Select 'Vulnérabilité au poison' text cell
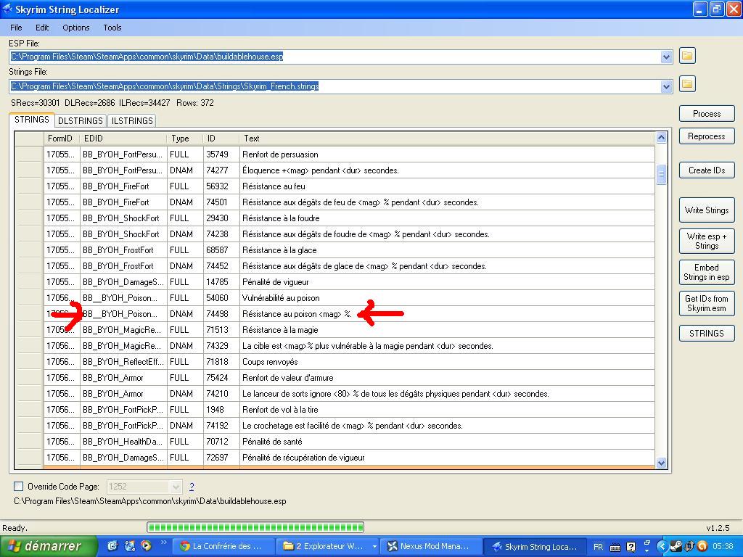743x557 pixels. pos(447,298)
